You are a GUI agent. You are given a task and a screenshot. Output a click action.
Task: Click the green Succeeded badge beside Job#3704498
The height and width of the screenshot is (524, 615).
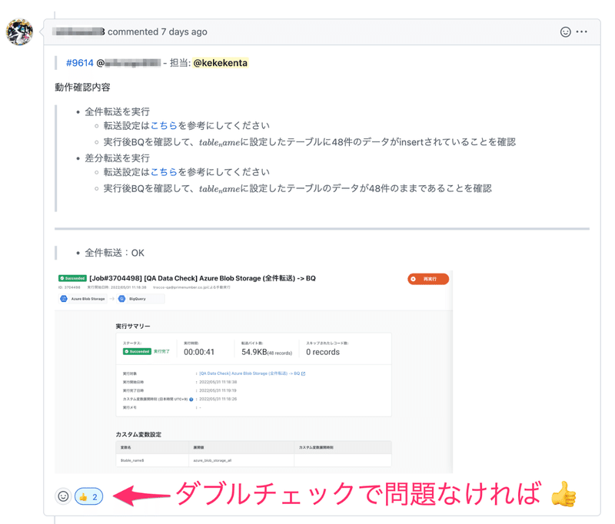point(72,278)
